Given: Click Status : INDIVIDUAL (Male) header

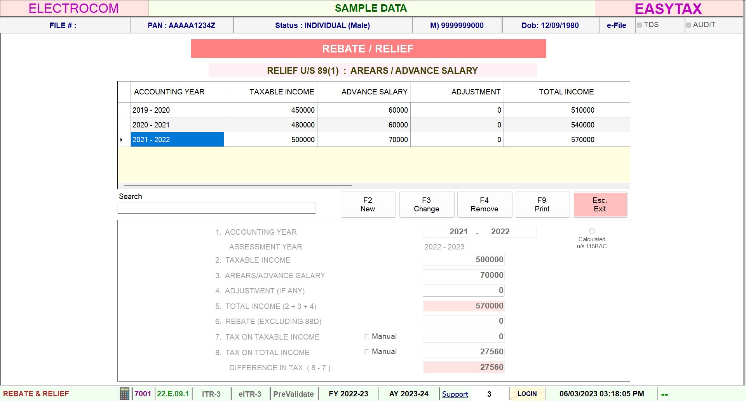Looking at the screenshot, I should coord(322,25).
